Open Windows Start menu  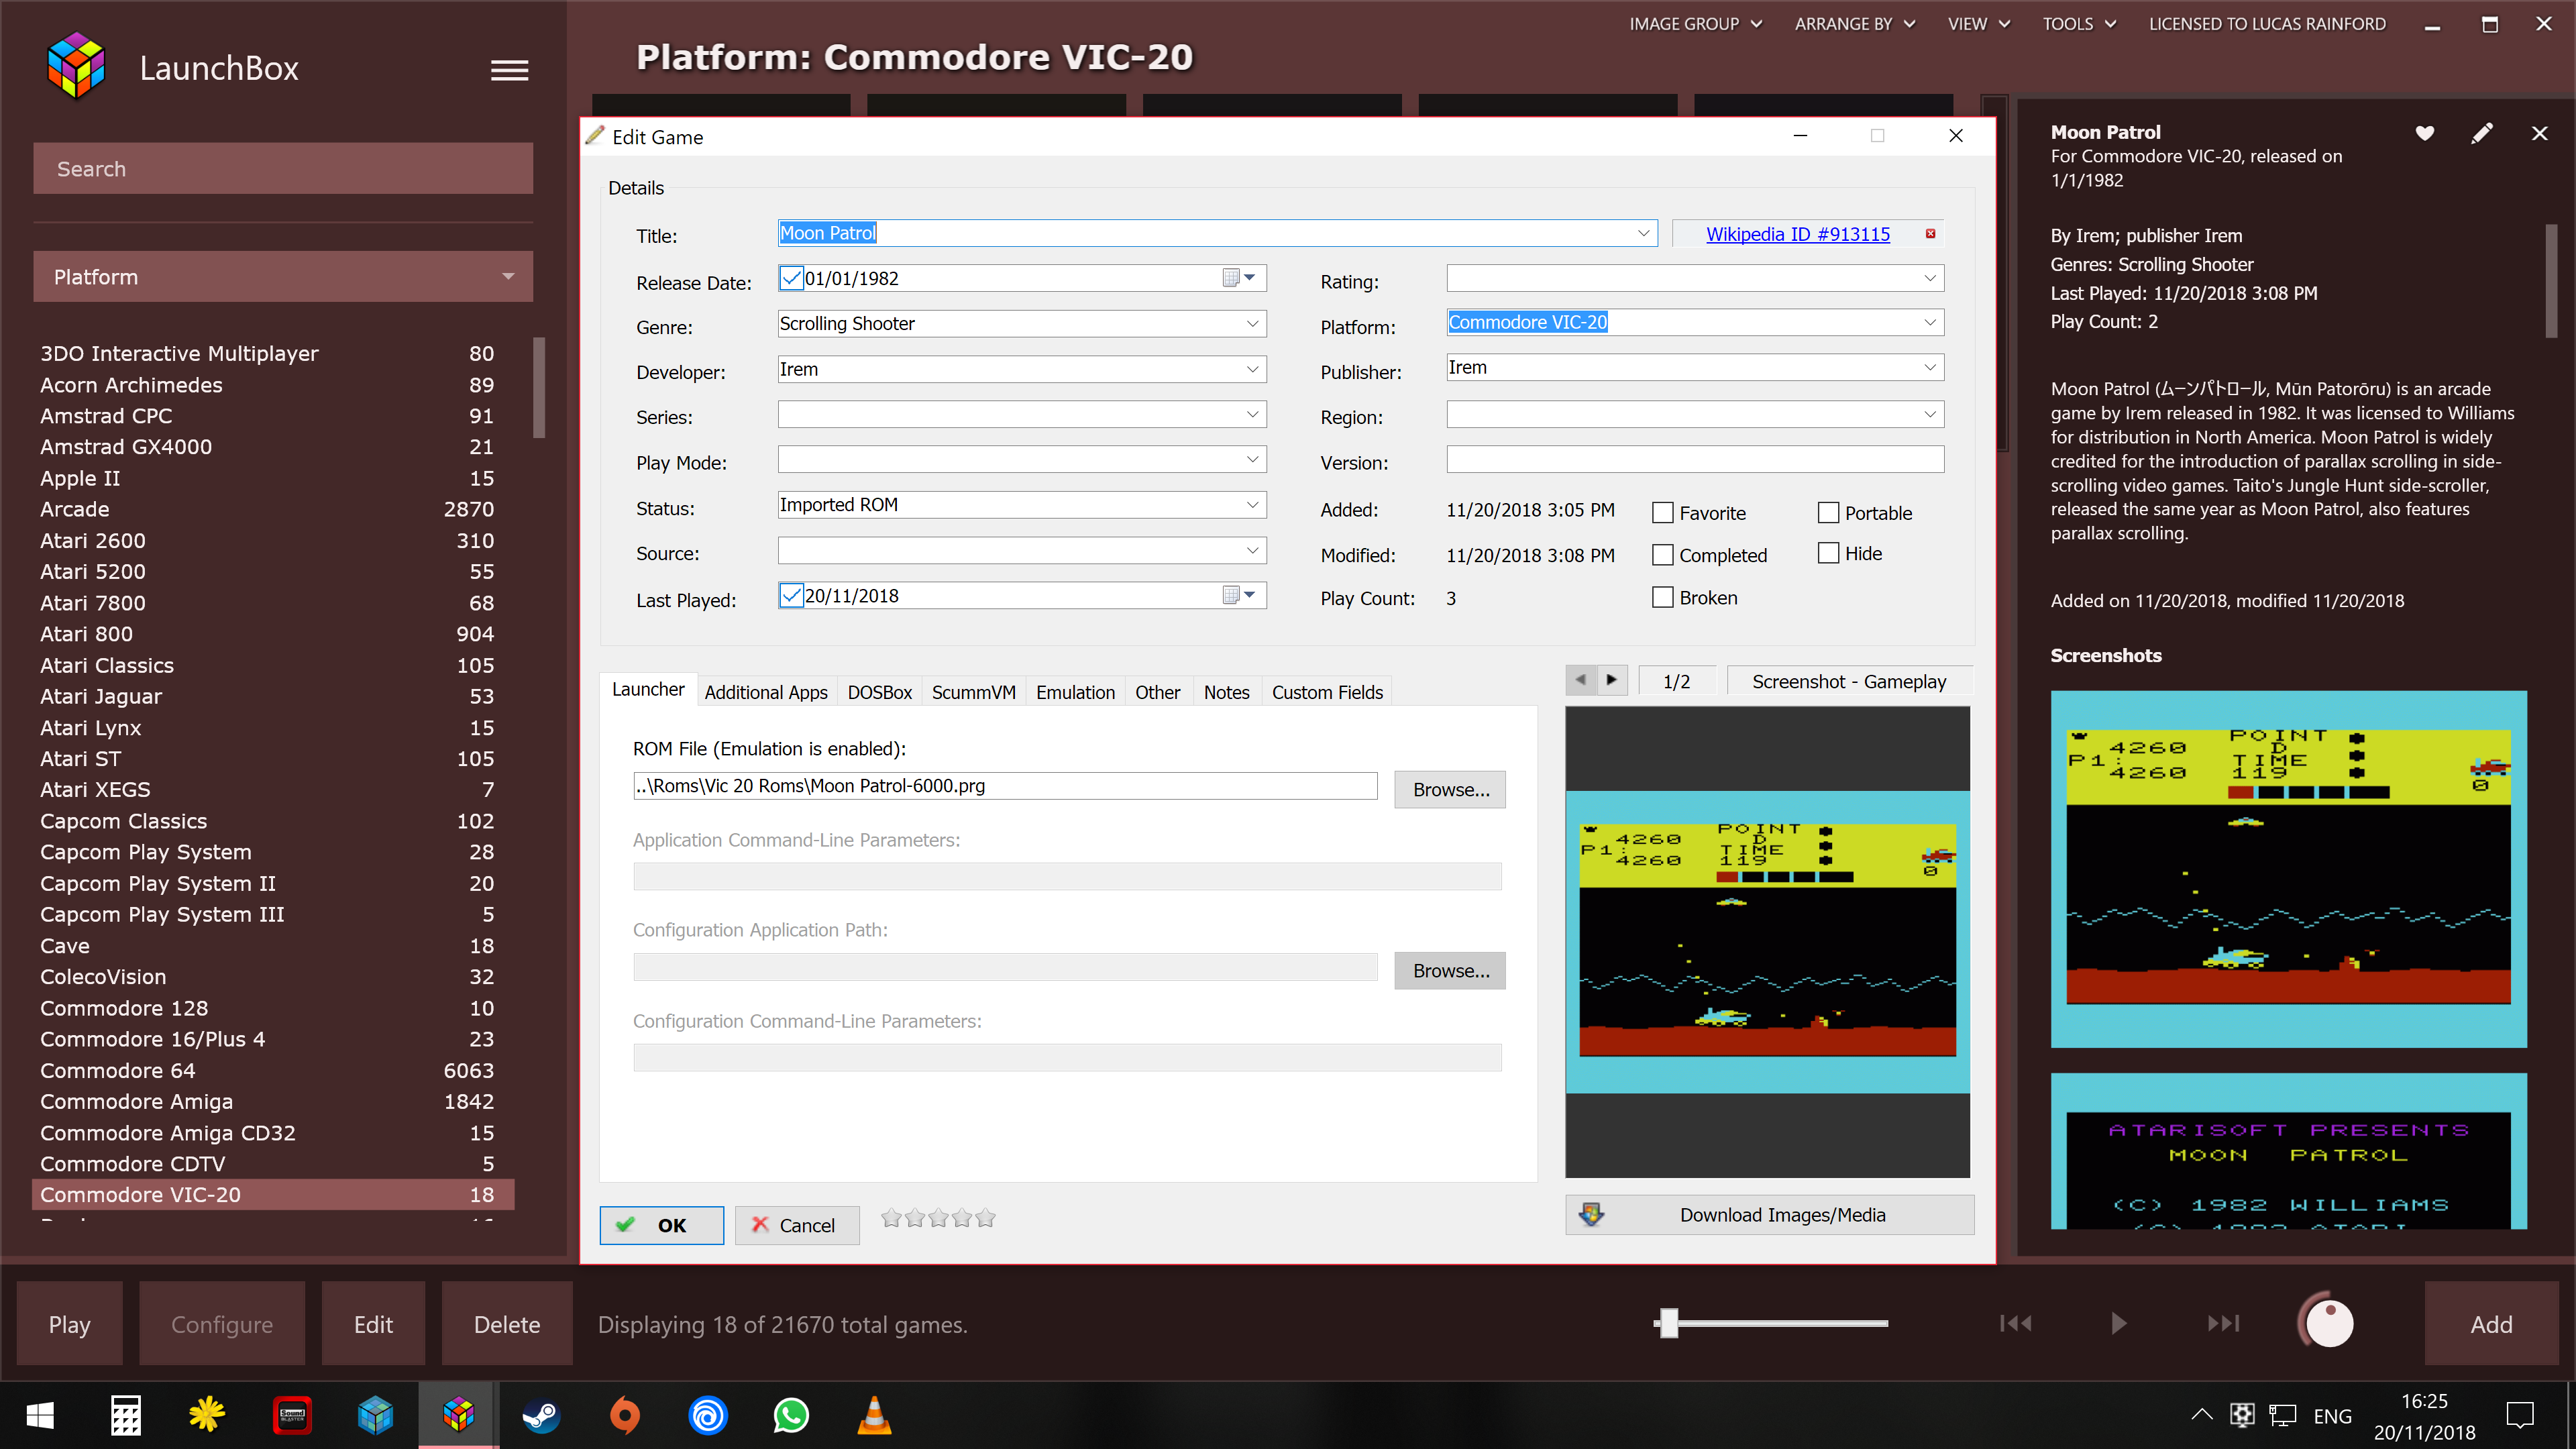click(40, 1416)
